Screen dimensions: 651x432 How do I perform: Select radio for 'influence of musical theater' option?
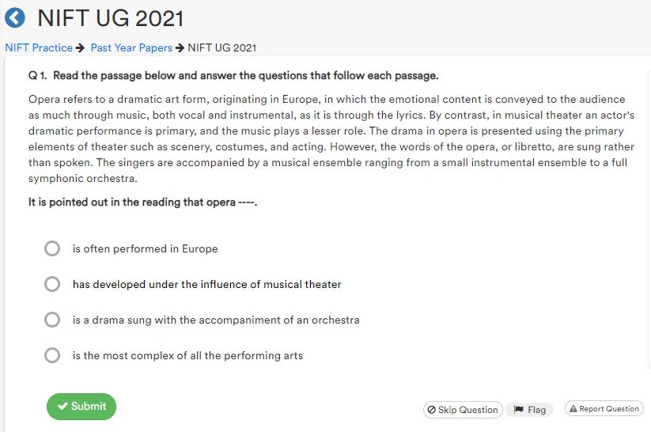coord(52,284)
